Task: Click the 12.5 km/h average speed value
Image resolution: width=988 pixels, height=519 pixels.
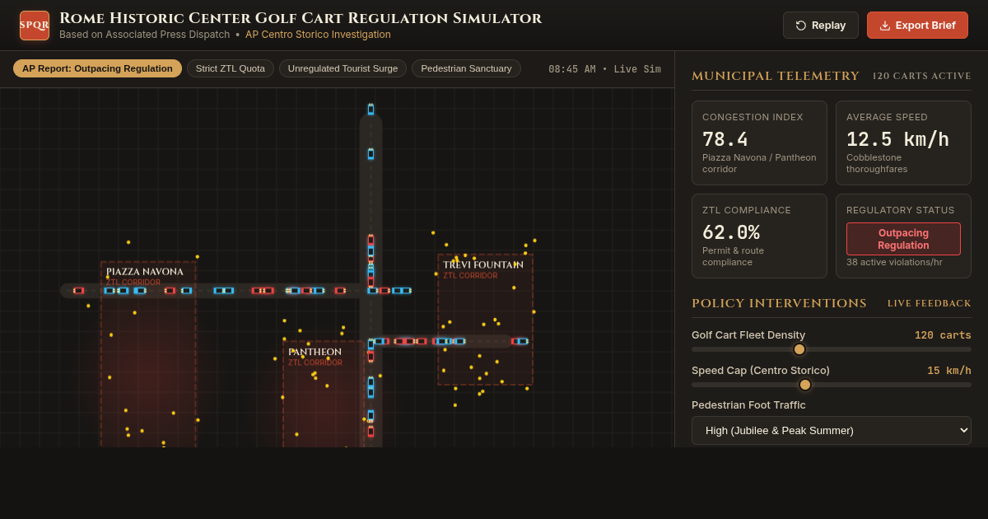Action: (x=897, y=139)
